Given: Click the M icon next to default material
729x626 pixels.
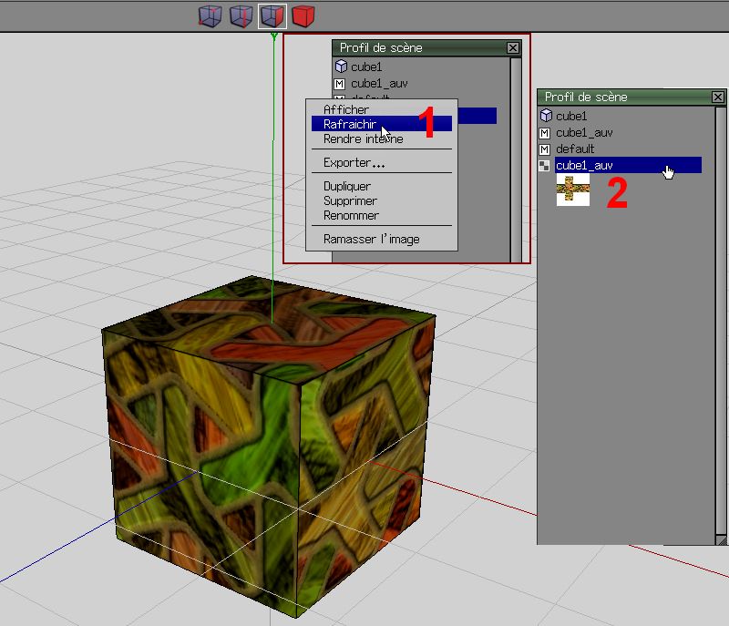Looking at the screenshot, I should click(545, 149).
